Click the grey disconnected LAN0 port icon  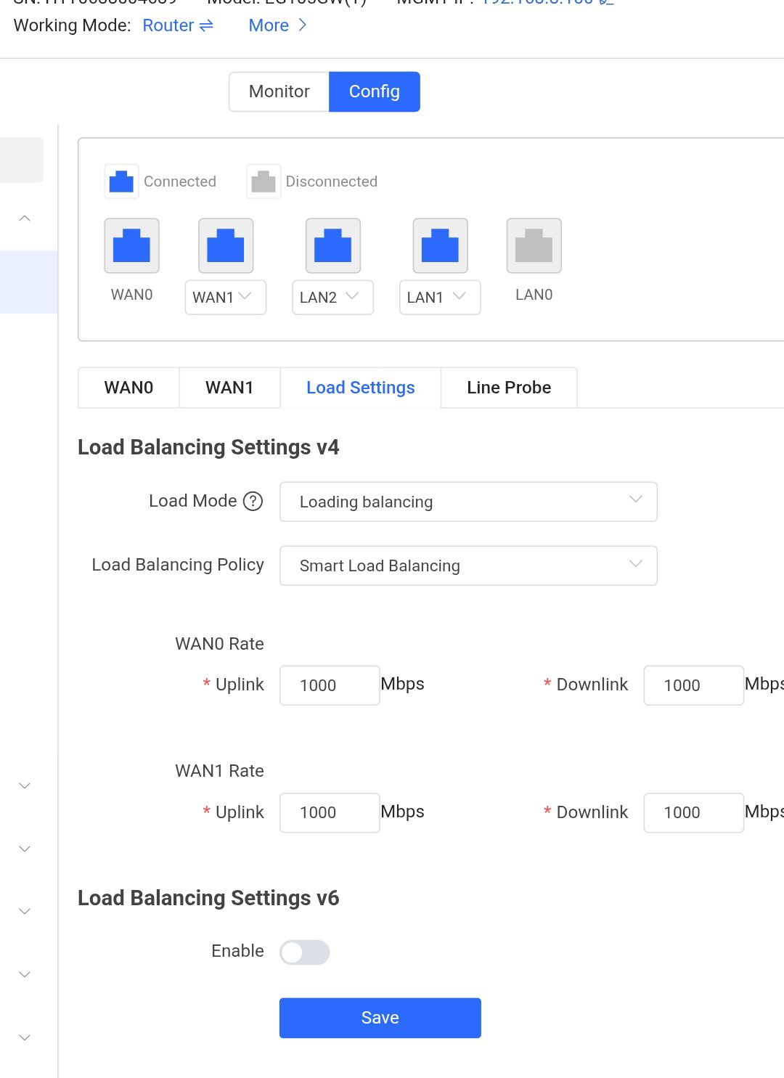point(534,245)
